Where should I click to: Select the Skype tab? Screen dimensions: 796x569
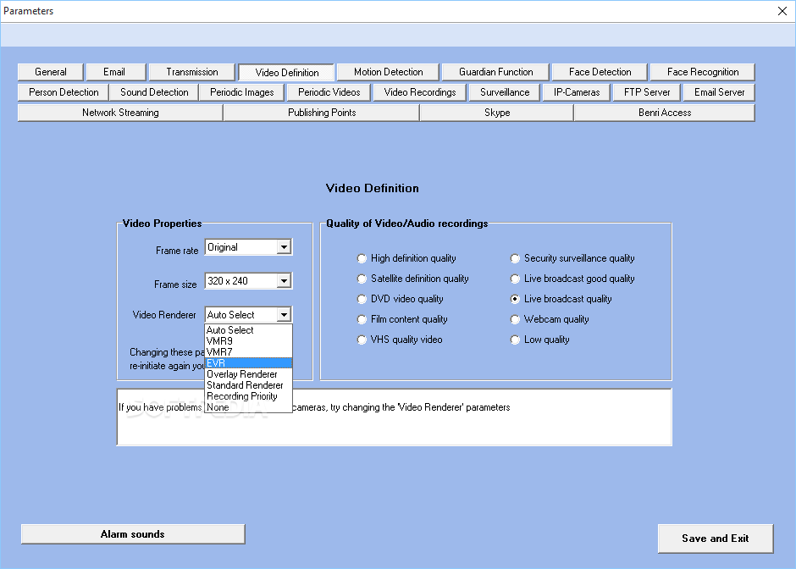pyautogui.click(x=497, y=113)
